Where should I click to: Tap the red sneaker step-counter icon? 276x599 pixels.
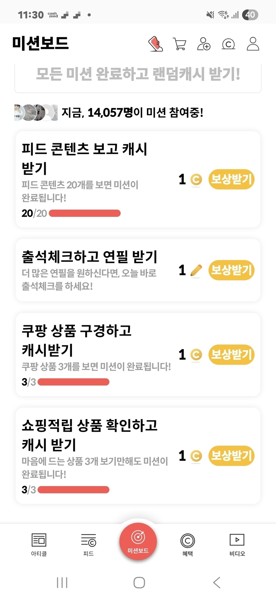pyautogui.click(x=155, y=44)
